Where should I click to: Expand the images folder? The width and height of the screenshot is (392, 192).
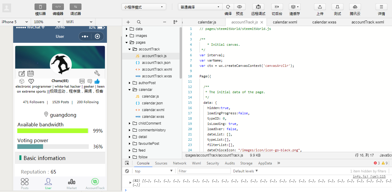pyautogui.click(x=127, y=36)
